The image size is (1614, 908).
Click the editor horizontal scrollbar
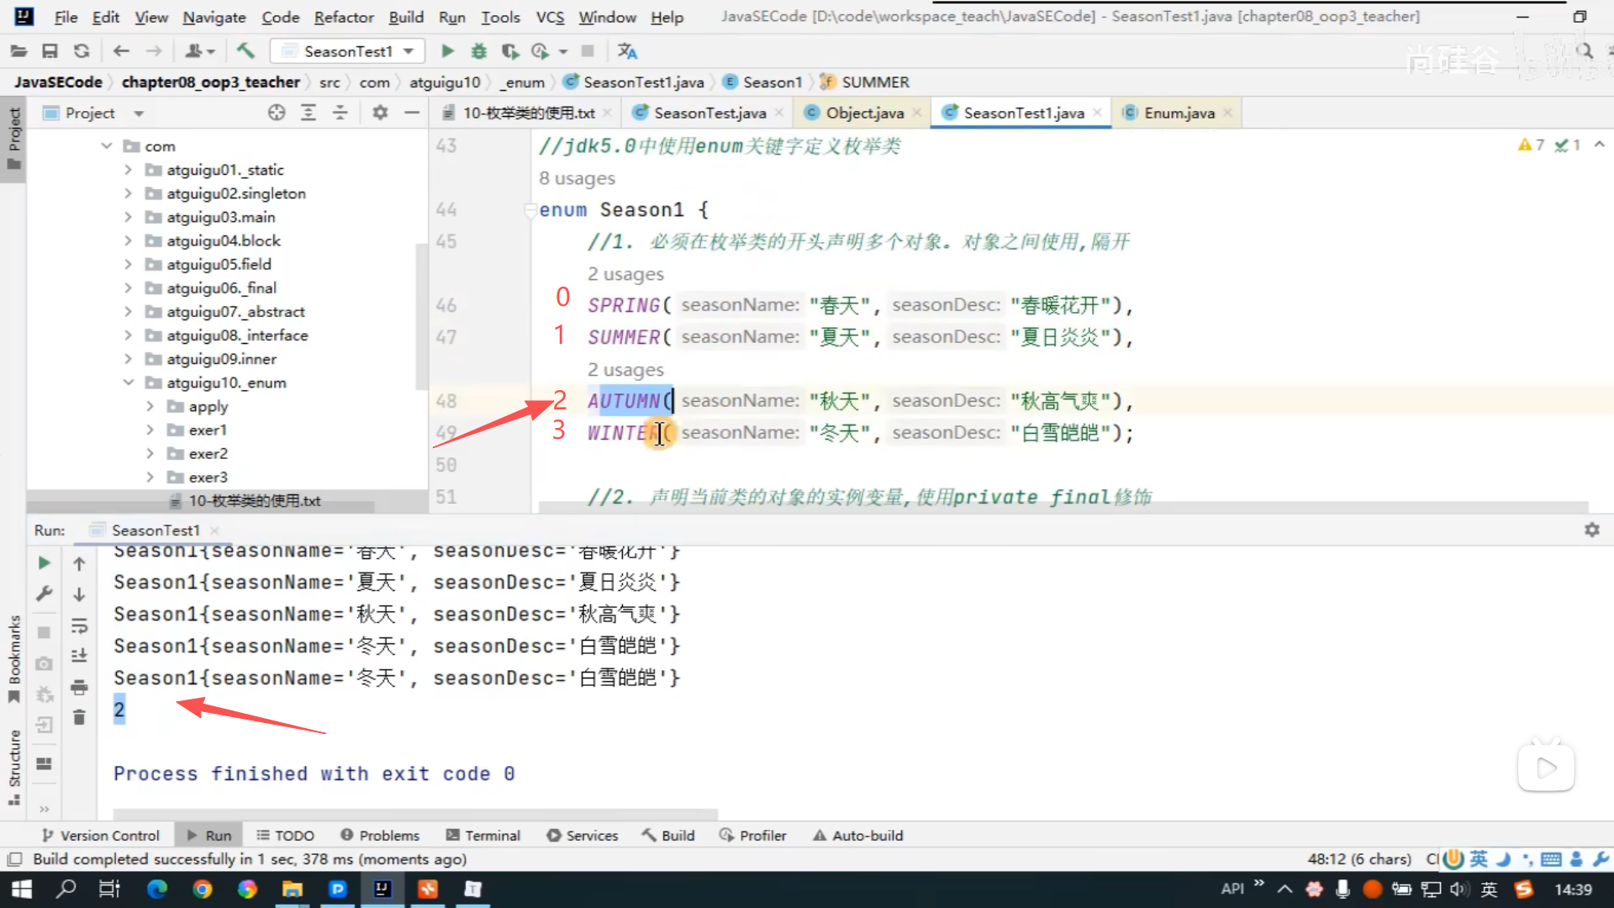[x=1063, y=507]
